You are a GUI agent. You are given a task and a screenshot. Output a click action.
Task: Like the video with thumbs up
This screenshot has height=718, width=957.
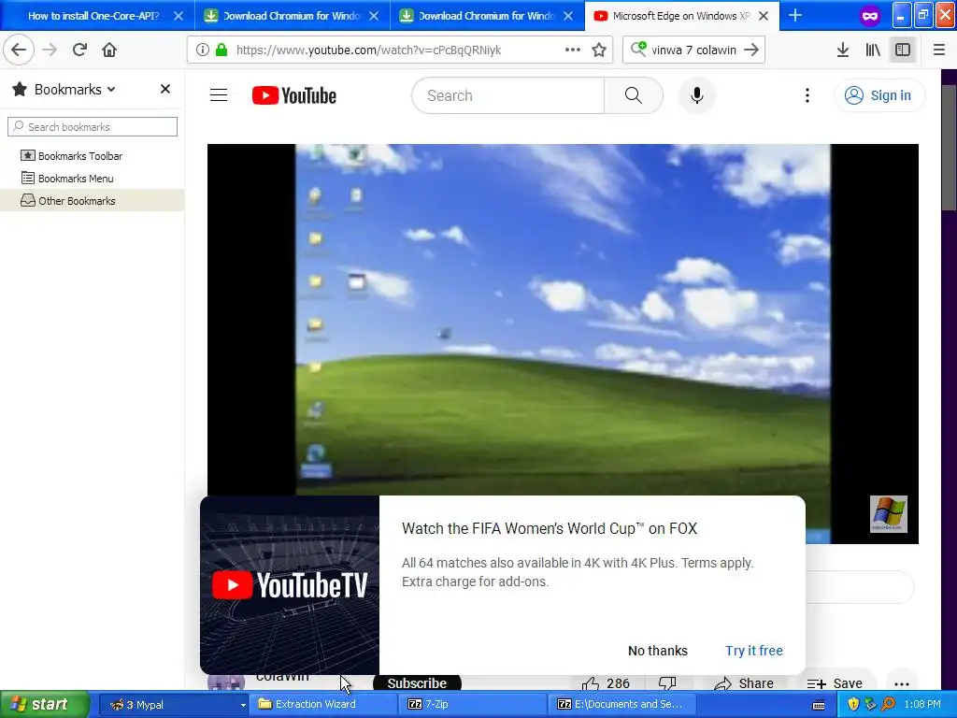pyautogui.click(x=605, y=683)
